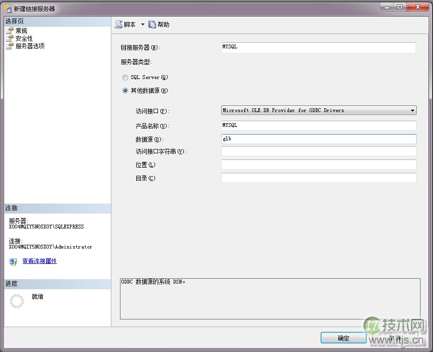433x352 pixels.
Task: Click the 产品名称 input field
Action: coord(319,125)
